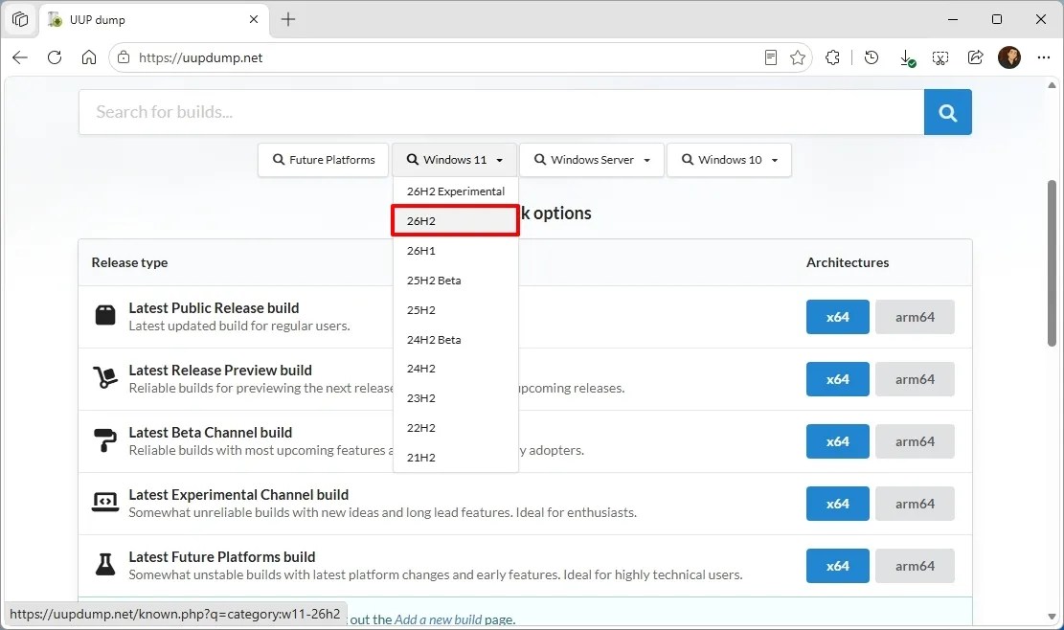Image resolution: width=1064 pixels, height=630 pixels.
Task: Open a new browser tab
Action: (288, 20)
